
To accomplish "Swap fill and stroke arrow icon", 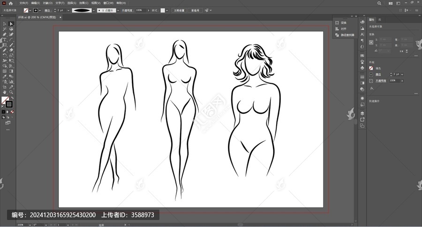I will [12, 98].
